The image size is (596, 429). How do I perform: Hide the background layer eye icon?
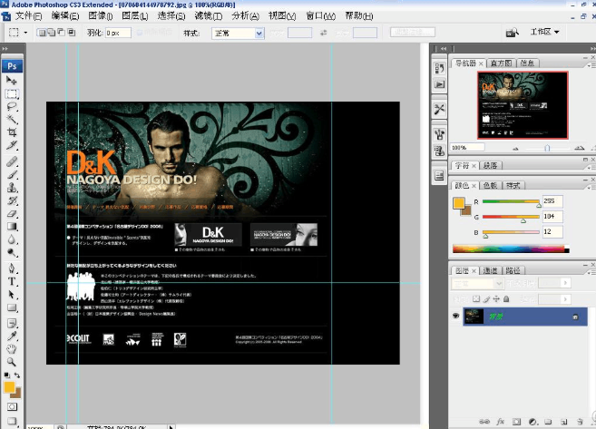(x=456, y=316)
